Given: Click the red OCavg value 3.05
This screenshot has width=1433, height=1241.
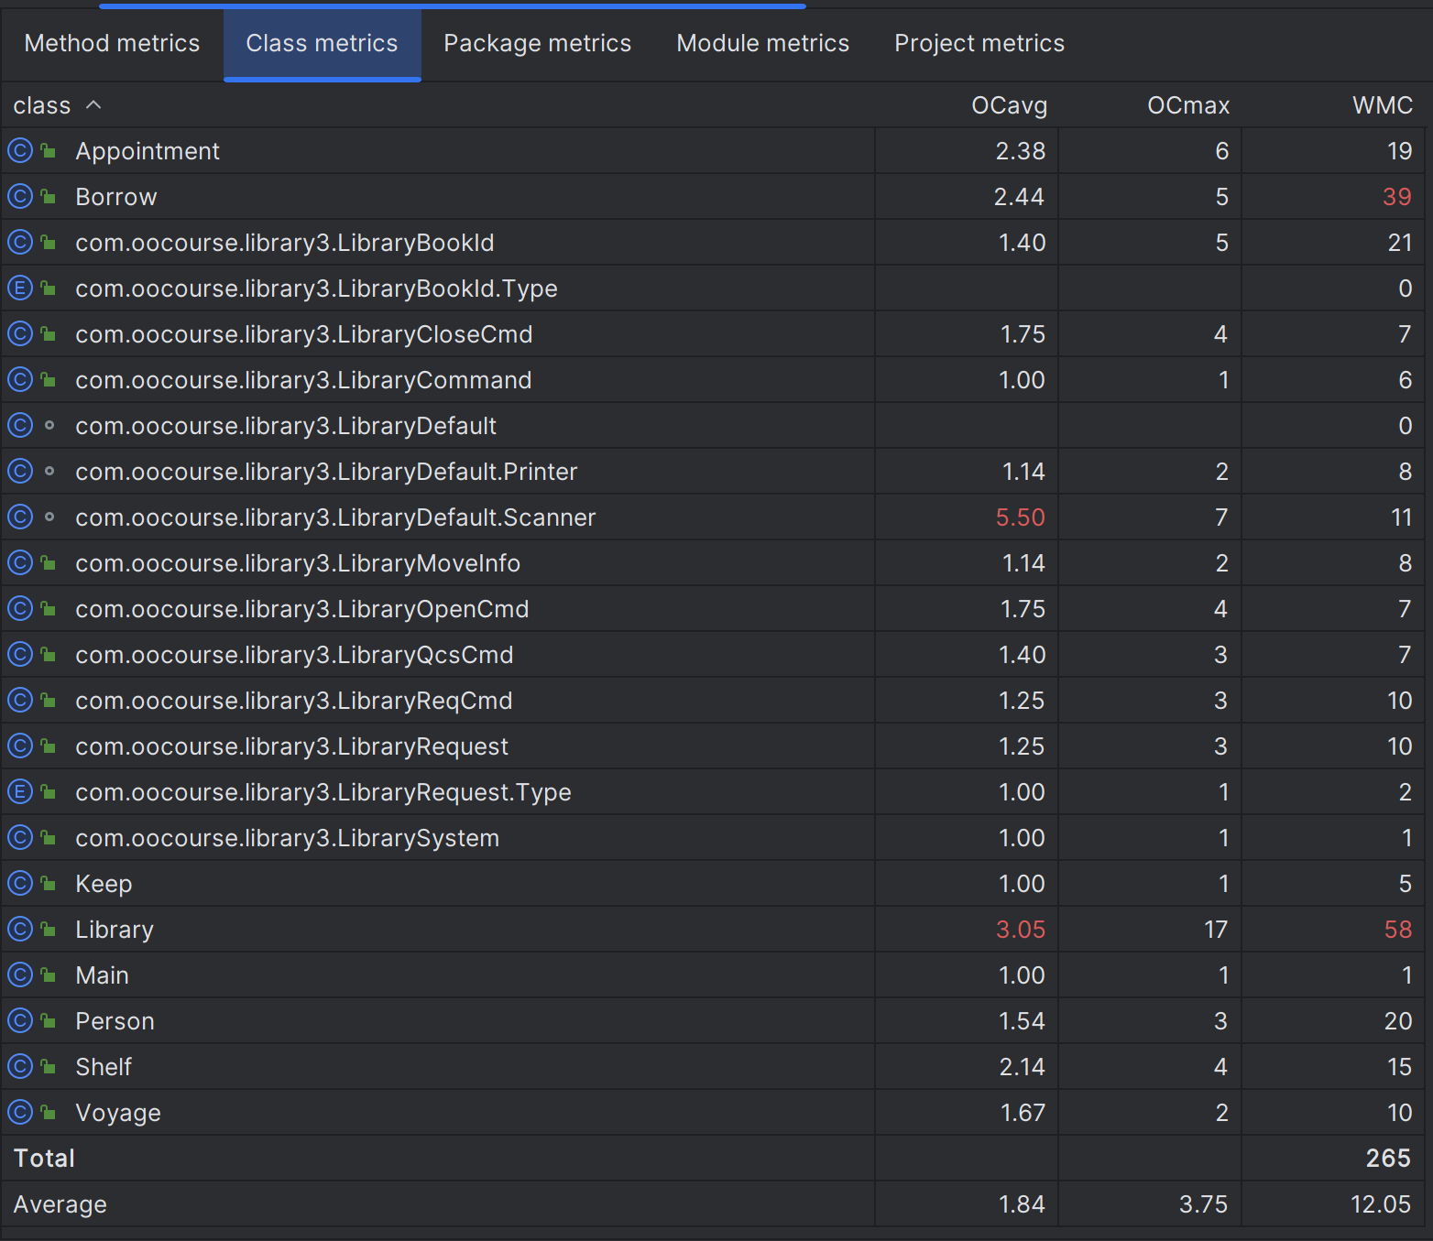Looking at the screenshot, I should [1020, 930].
